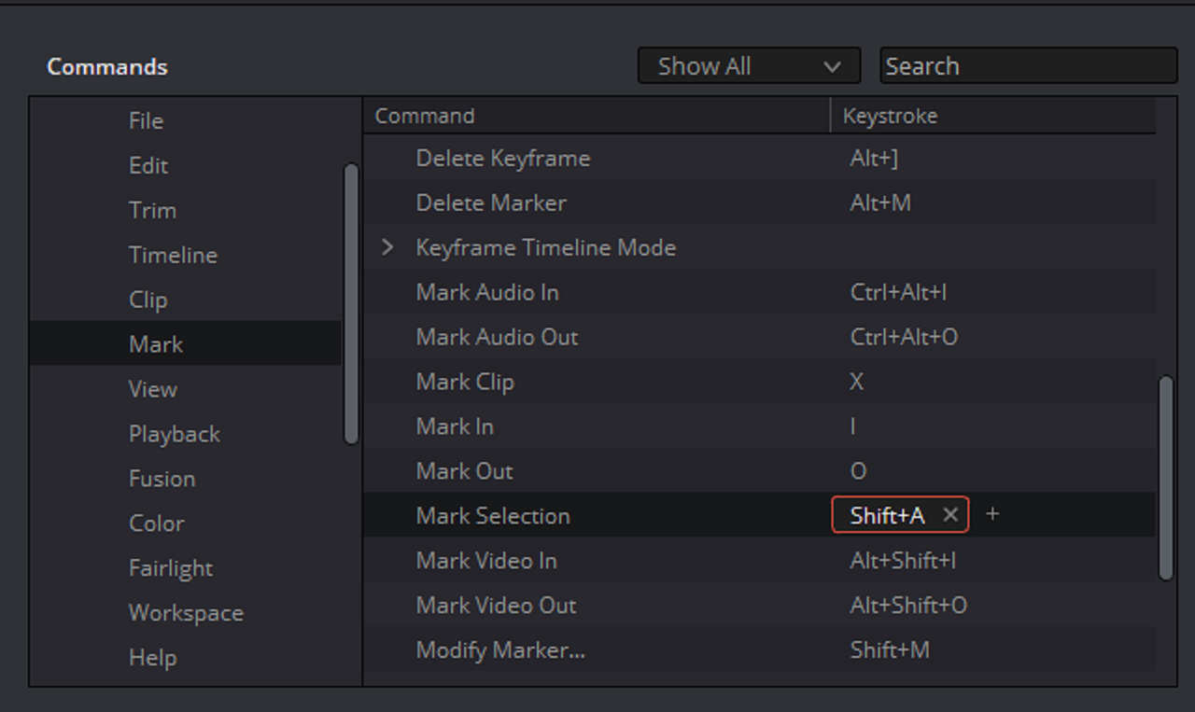Select the Mark Clip command

click(x=465, y=382)
